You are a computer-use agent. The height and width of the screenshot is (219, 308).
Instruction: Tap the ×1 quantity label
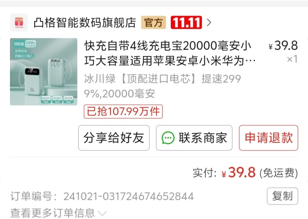(292, 59)
